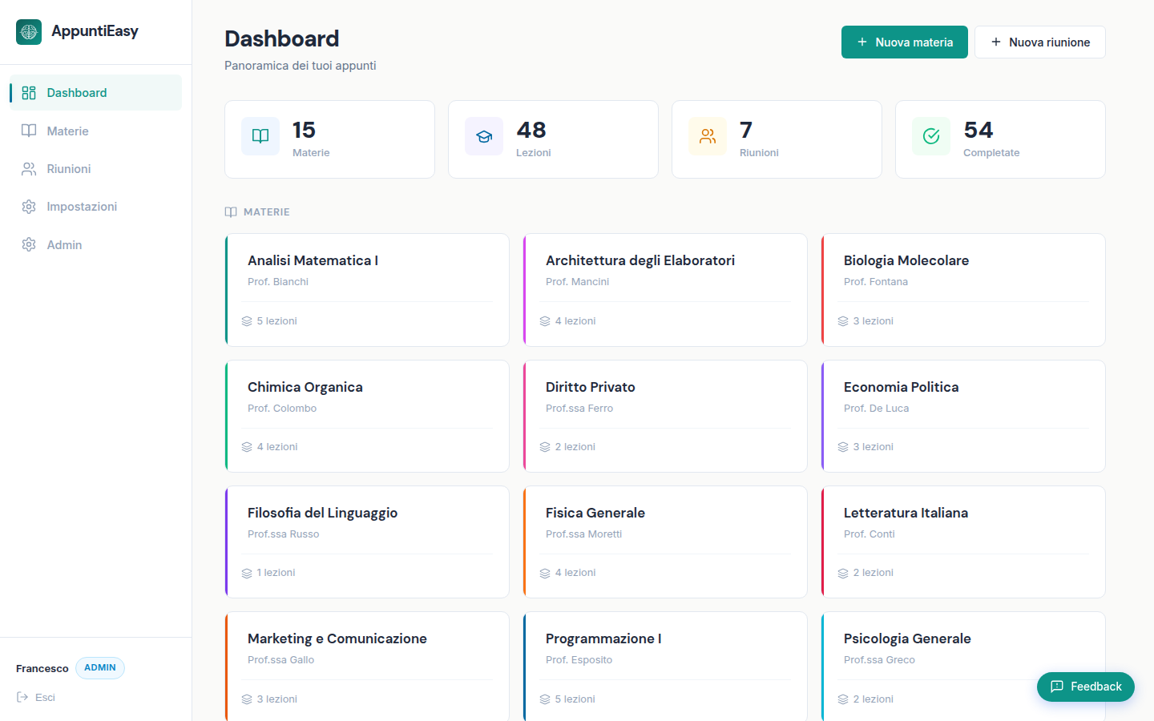Click the layers icon next to 5 lezioni on Analisi Matematica I
The height and width of the screenshot is (721, 1154).
pos(246,320)
